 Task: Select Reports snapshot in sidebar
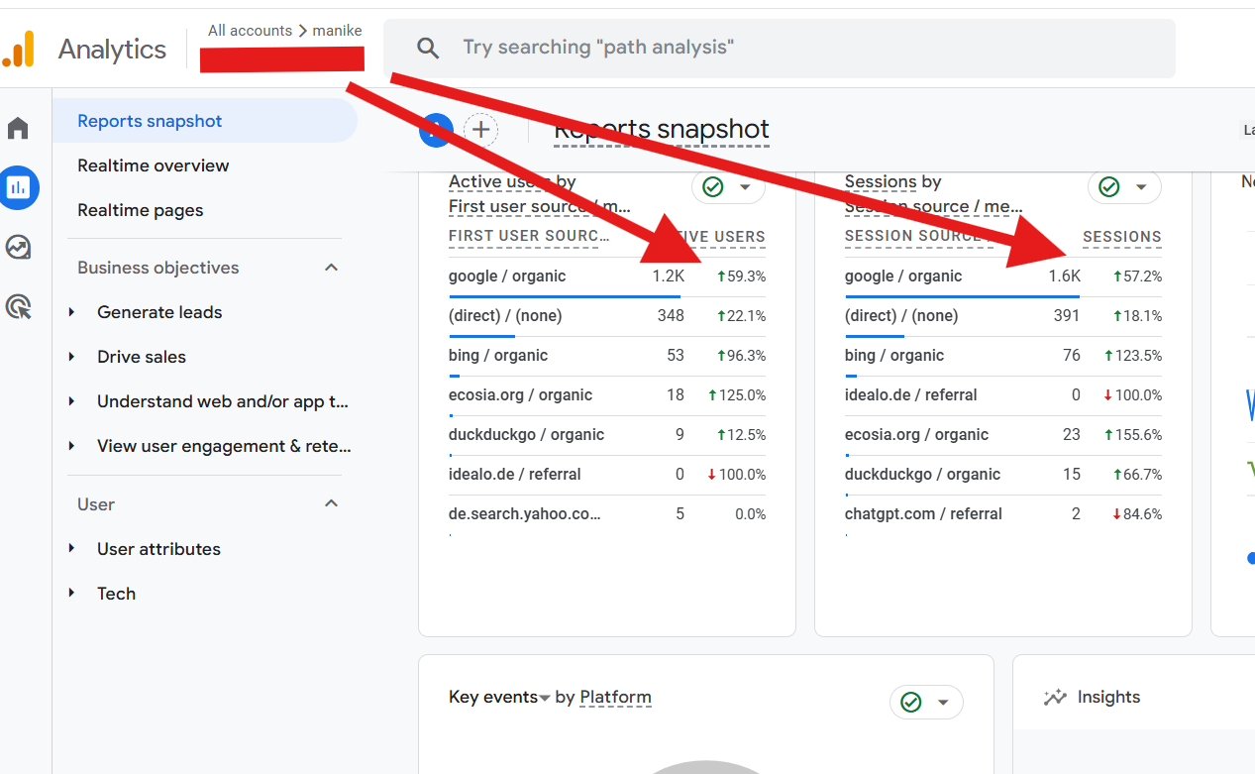(205, 121)
